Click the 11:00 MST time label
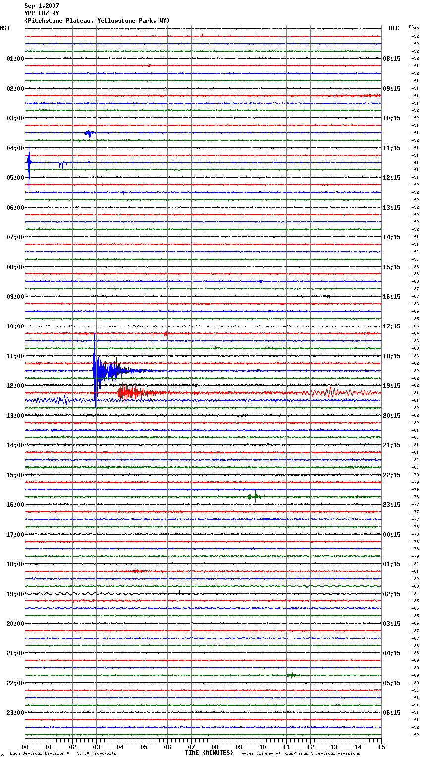 (x=15, y=356)
